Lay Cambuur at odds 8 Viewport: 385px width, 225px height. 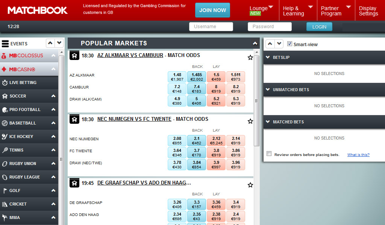tap(216, 89)
